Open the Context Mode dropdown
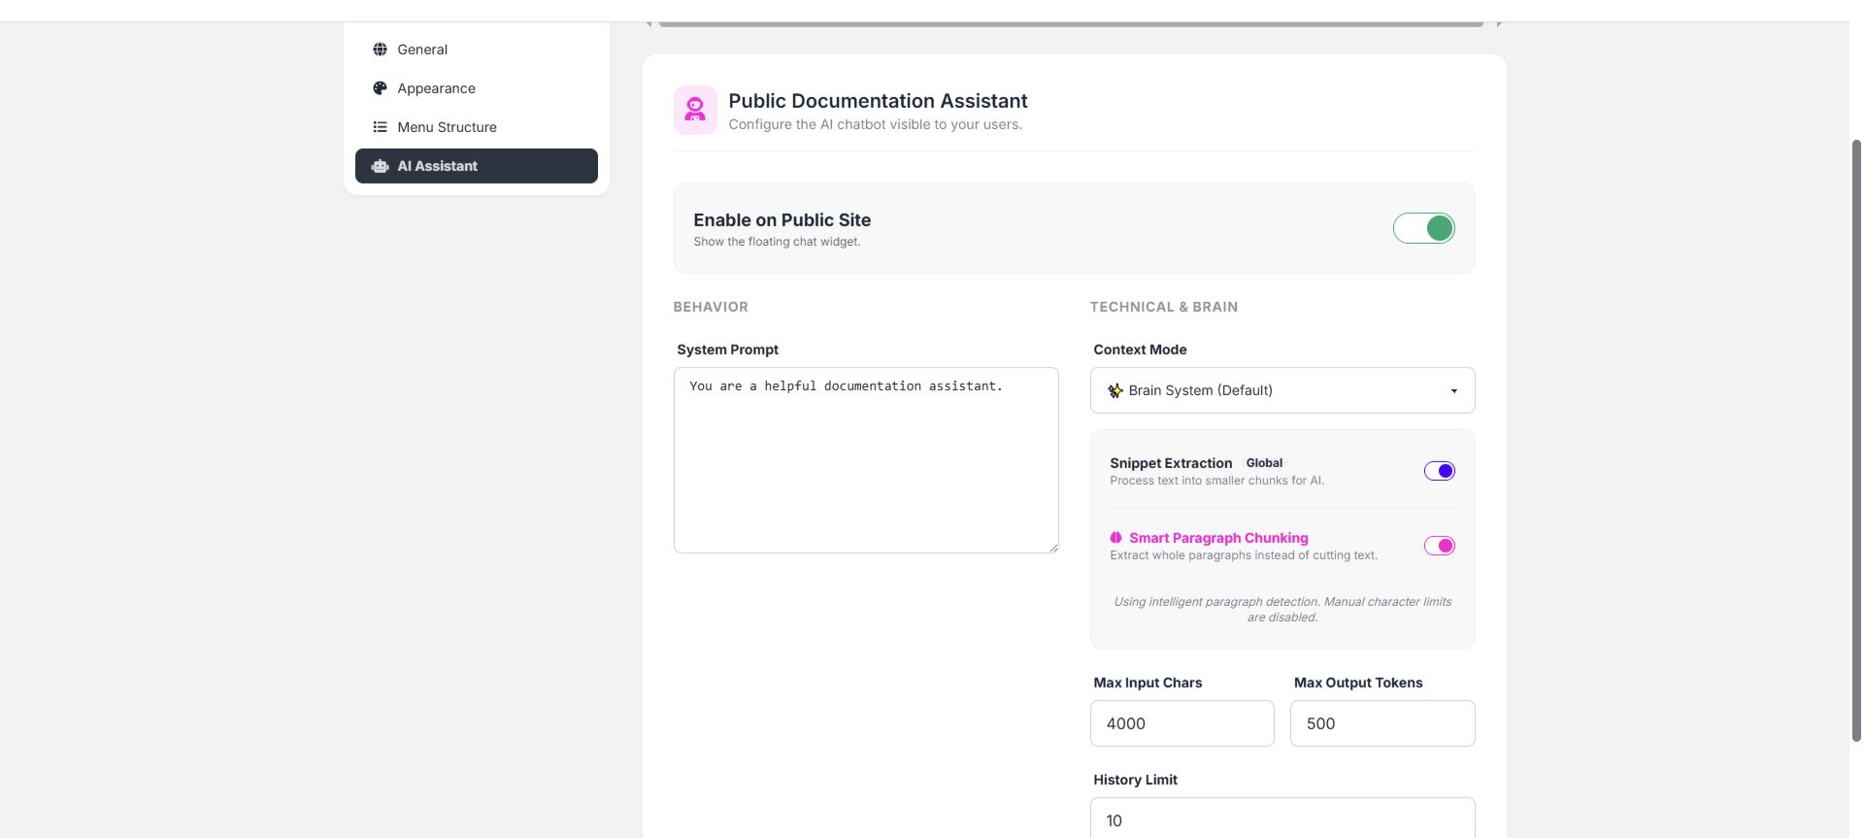The image size is (1864, 838). tap(1281, 390)
